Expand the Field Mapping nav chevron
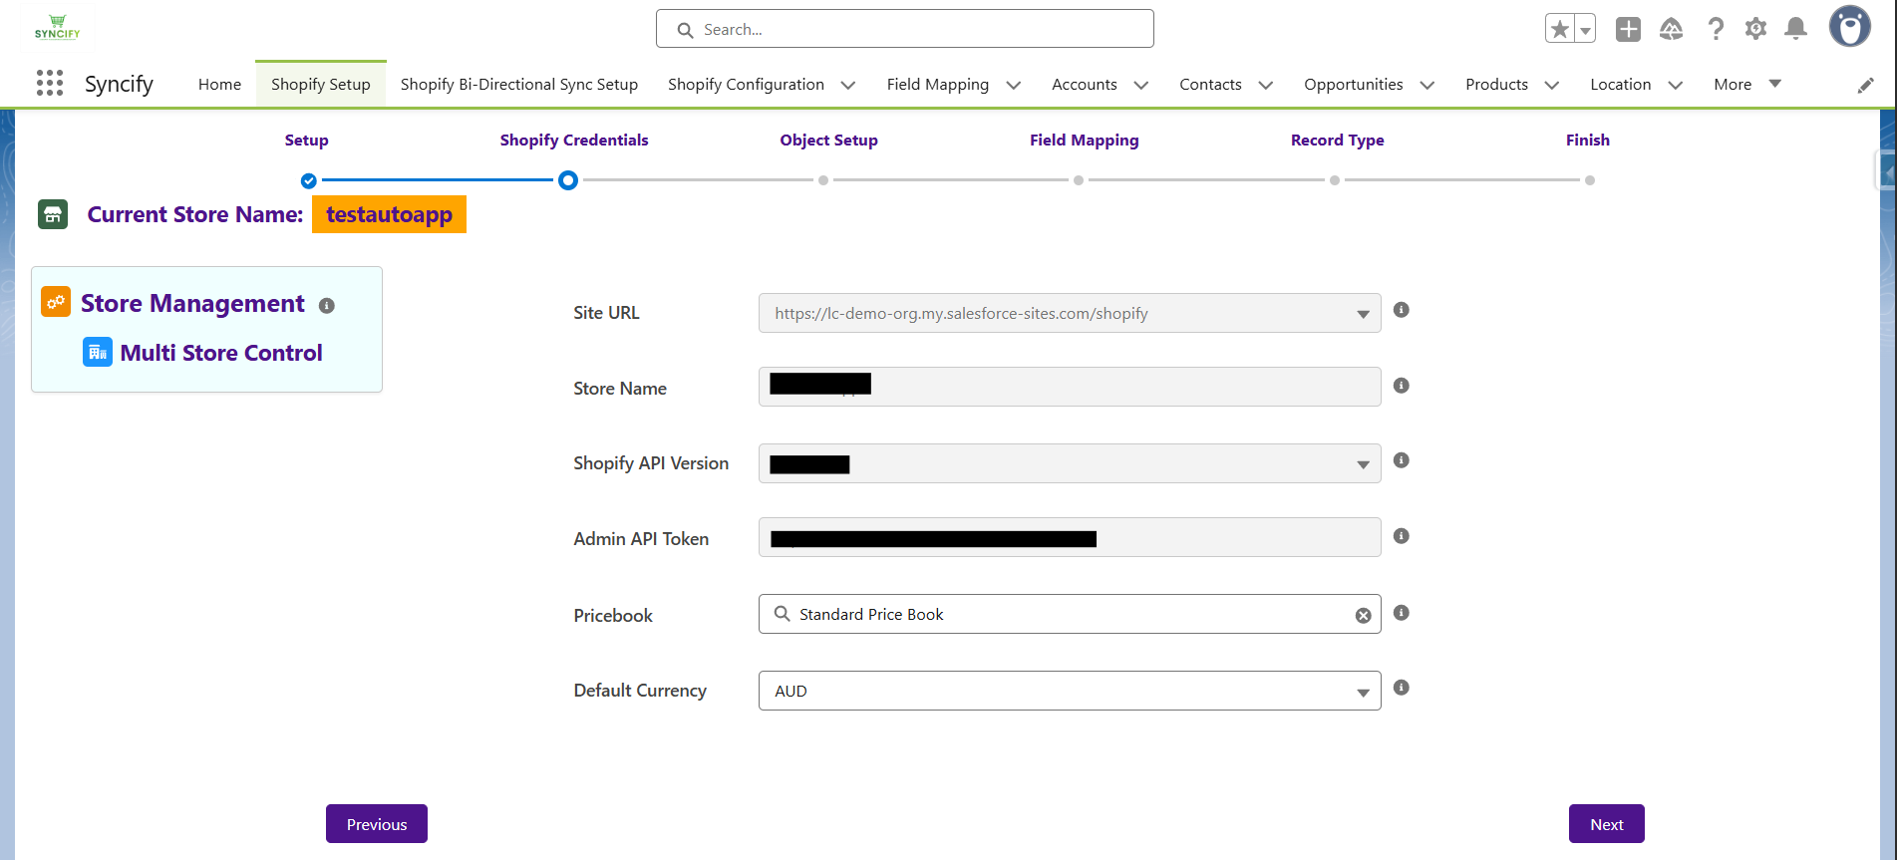This screenshot has height=860, width=1897. point(1014,86)
